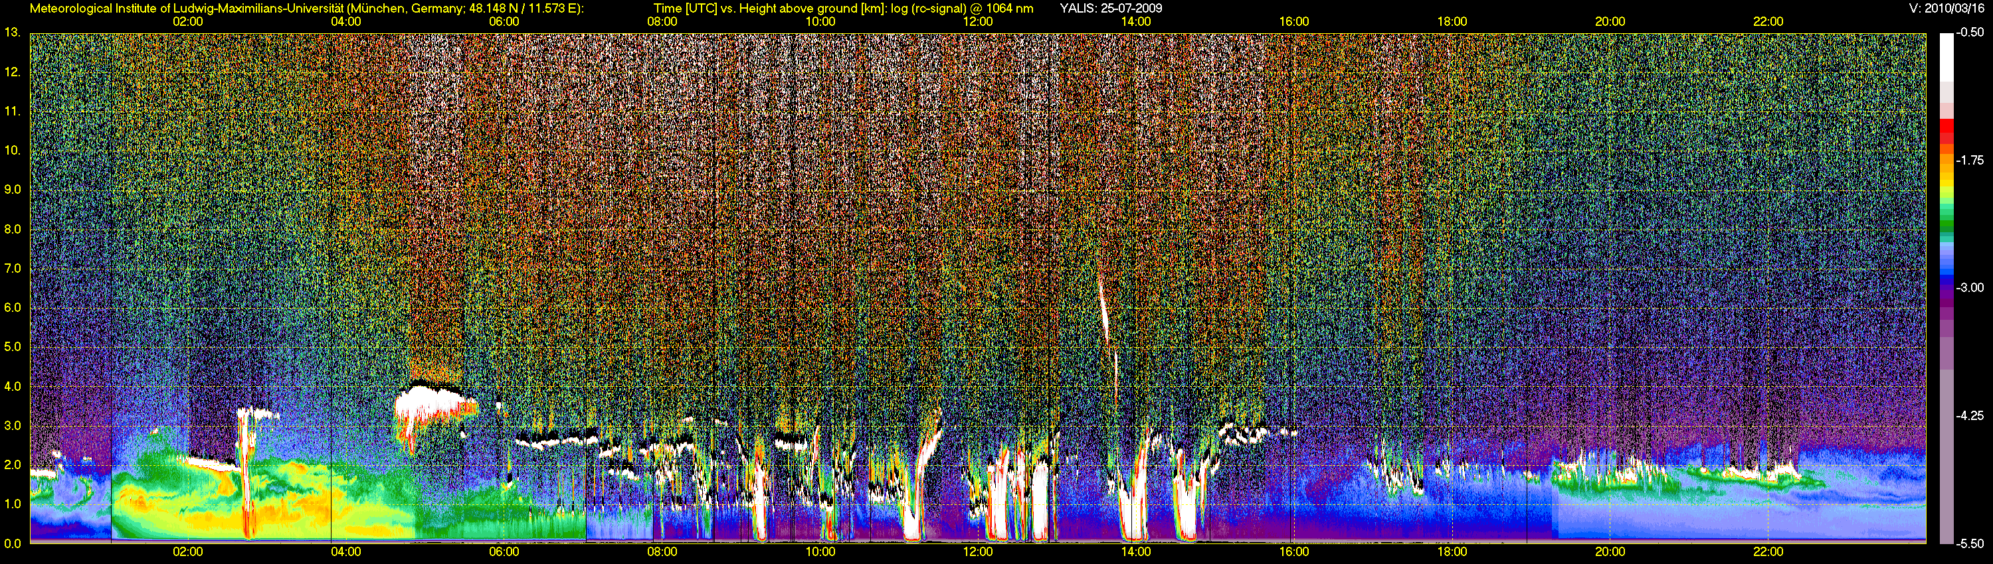Click 12:00 on the lower time axis
Viewport: 1993px width, 564px height.
pos(978,553)
